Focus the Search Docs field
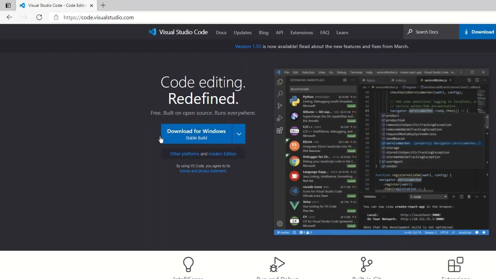 431,32
